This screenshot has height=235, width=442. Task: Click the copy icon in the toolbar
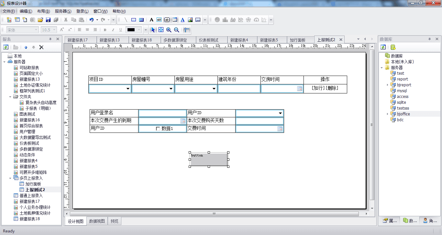[x=73, y=20]
